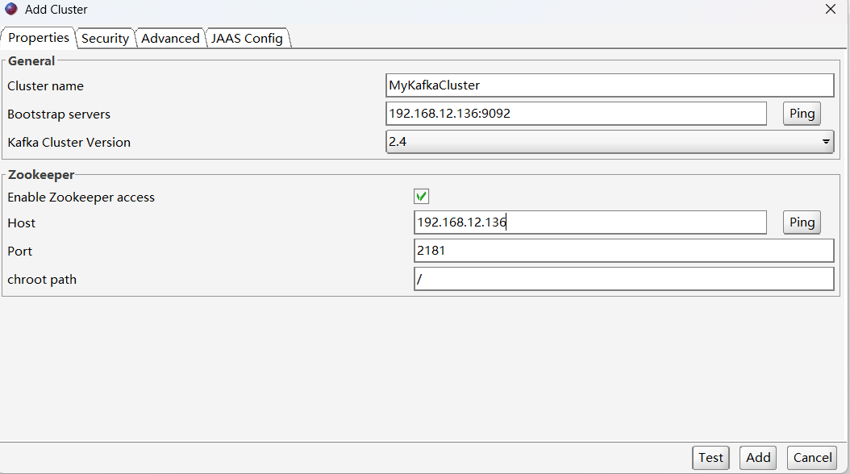Viewport: 850px width, 474px height.
Task: Click the Kafka Cluster Version label
Action: 69,143
